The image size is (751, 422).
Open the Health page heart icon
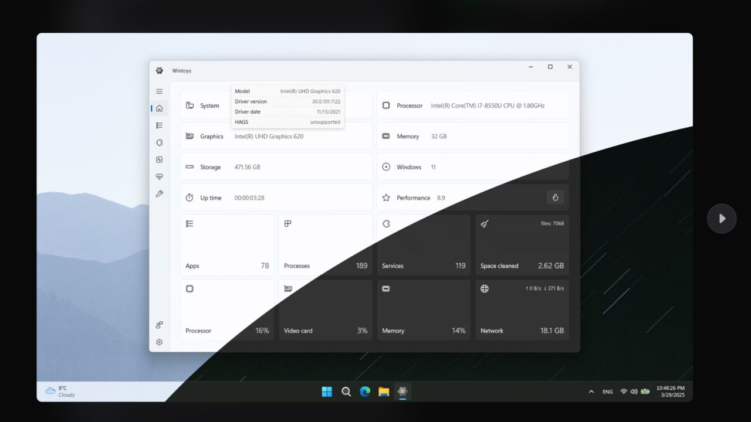click(159, 176)
